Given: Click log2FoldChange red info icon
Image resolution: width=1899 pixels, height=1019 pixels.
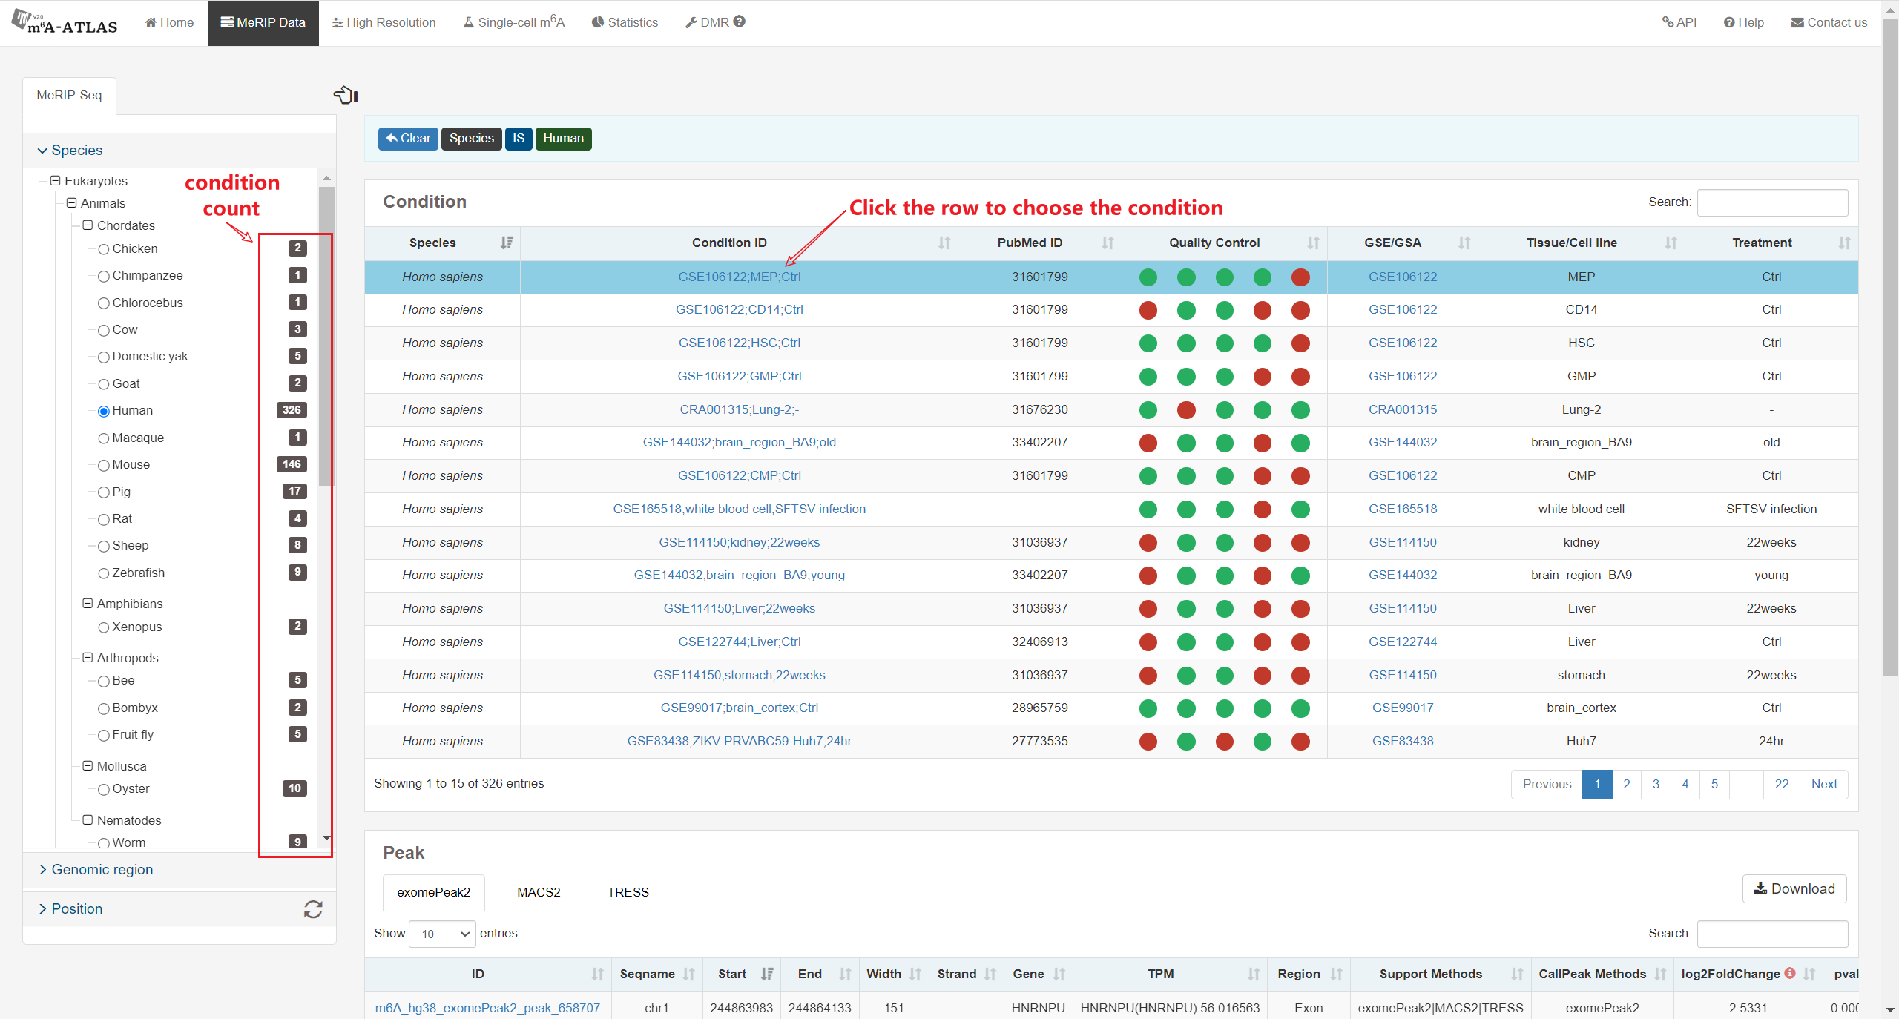Looking at the screenshot, I should (1790, 973).
